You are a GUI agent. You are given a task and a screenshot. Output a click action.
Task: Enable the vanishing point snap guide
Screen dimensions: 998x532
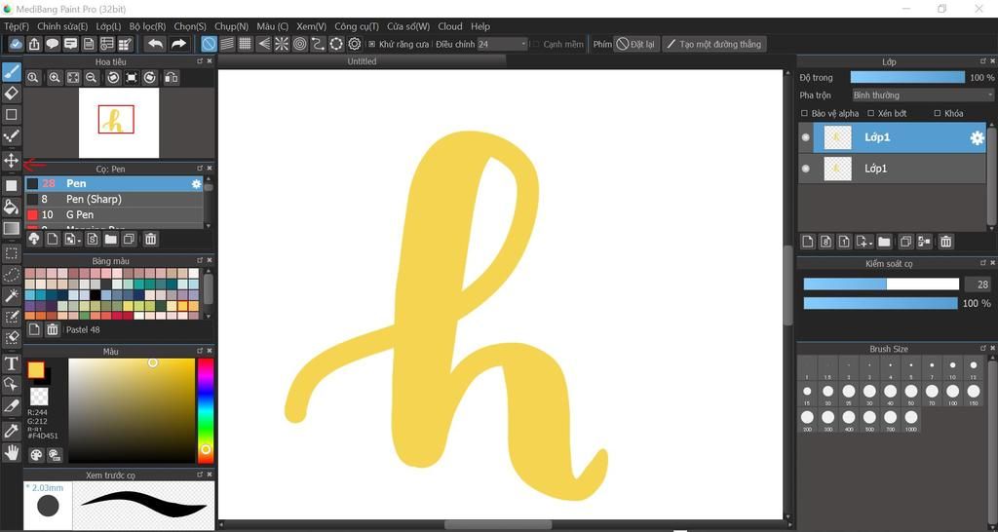click(x=263, y=44)
